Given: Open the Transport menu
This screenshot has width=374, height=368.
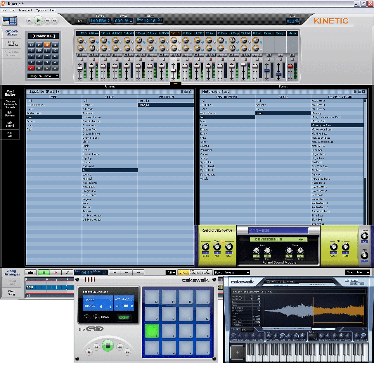Looking at the screenshot, I should (x=25, y=10).
